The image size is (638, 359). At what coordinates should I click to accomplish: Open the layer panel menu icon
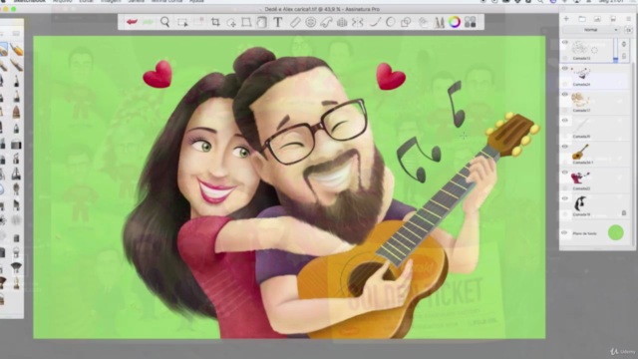pyautogui.click(x=628, y=19)
